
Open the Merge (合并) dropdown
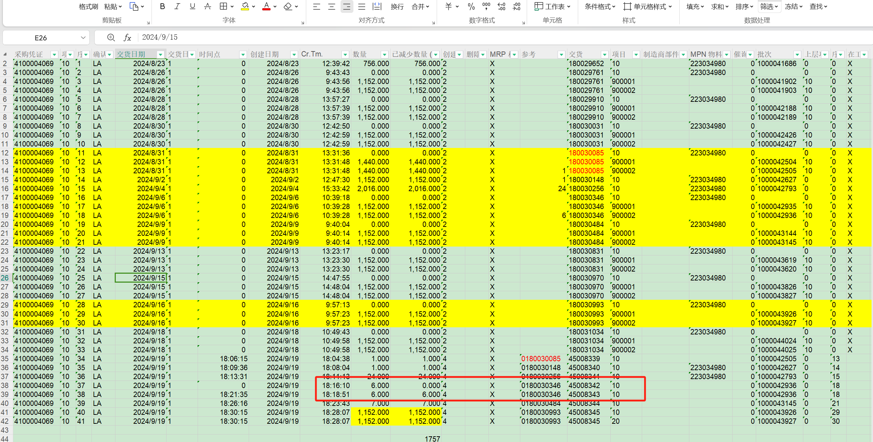pos(420,6)
